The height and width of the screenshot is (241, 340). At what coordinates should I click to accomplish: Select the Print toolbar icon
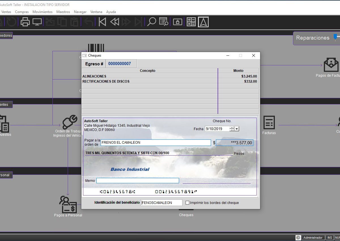coord(25,21)
